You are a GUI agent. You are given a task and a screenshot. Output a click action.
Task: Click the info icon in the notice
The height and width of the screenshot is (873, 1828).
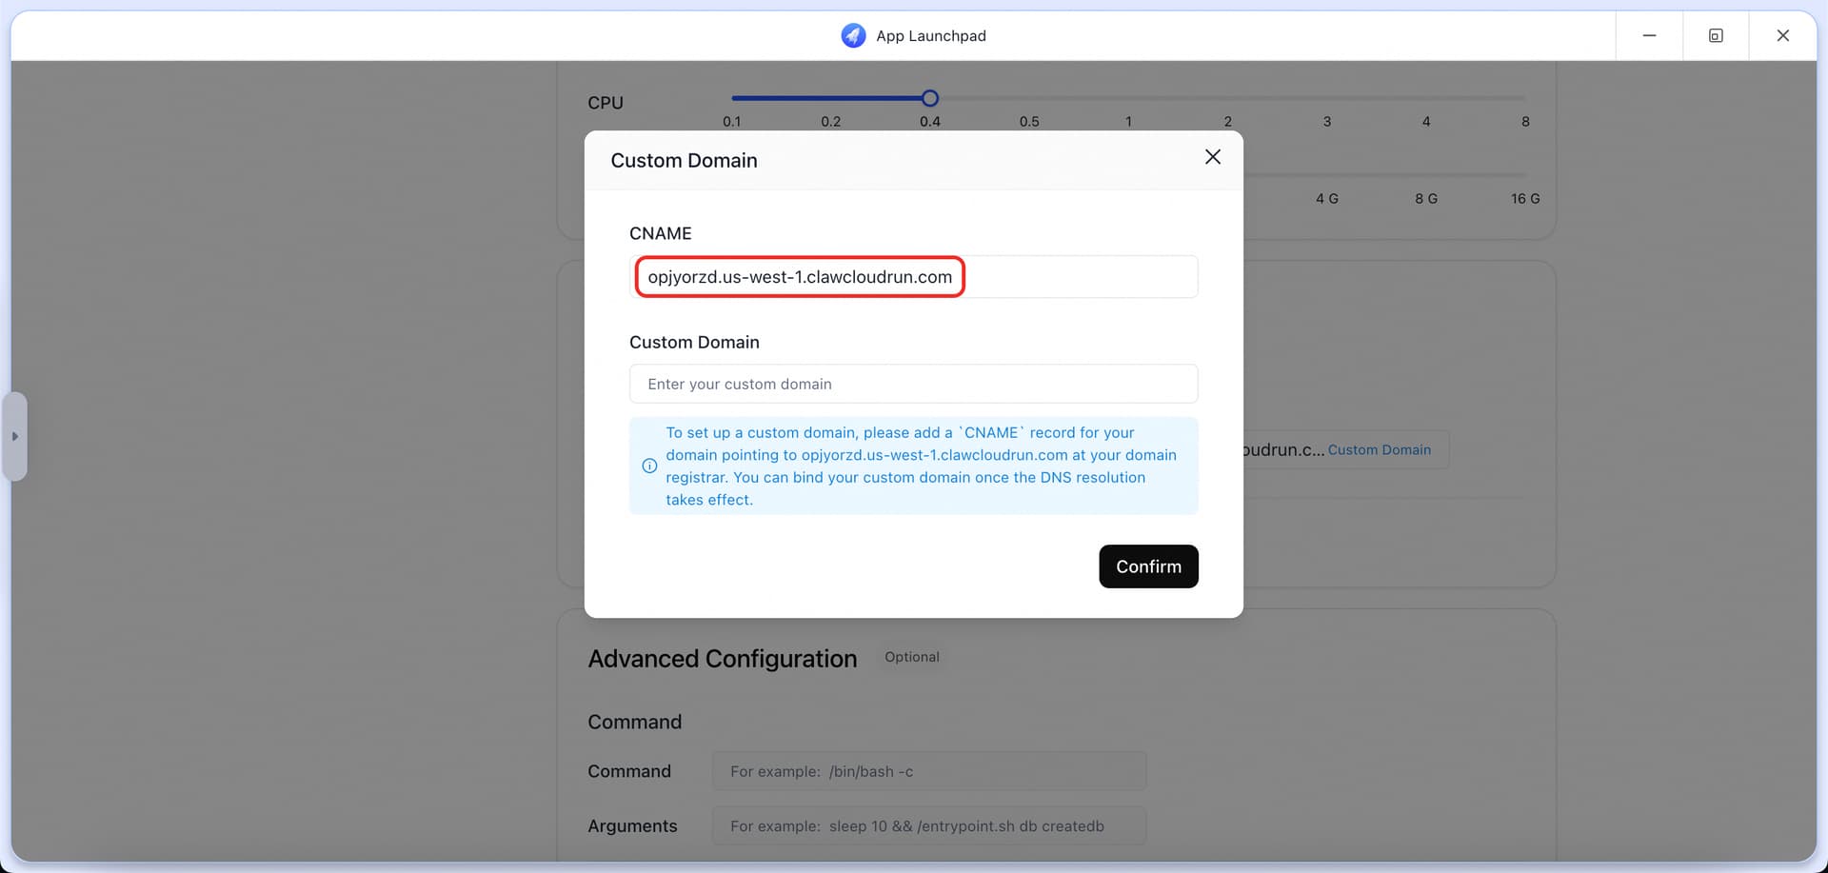(x=649, y=466)
